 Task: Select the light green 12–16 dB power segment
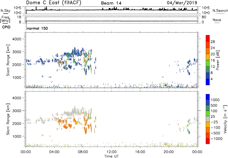click(208, 63)
